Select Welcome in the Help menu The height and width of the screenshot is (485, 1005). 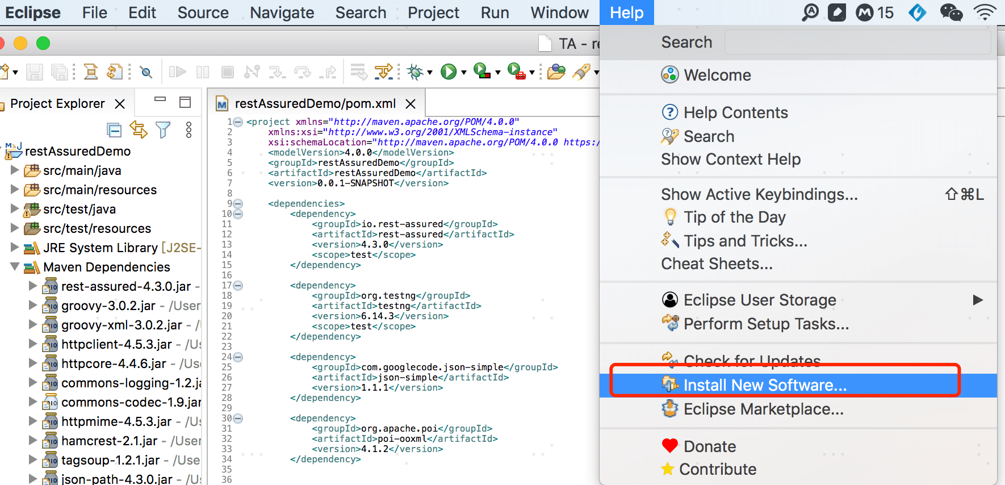pyautogui.click(x=798, y=75)
